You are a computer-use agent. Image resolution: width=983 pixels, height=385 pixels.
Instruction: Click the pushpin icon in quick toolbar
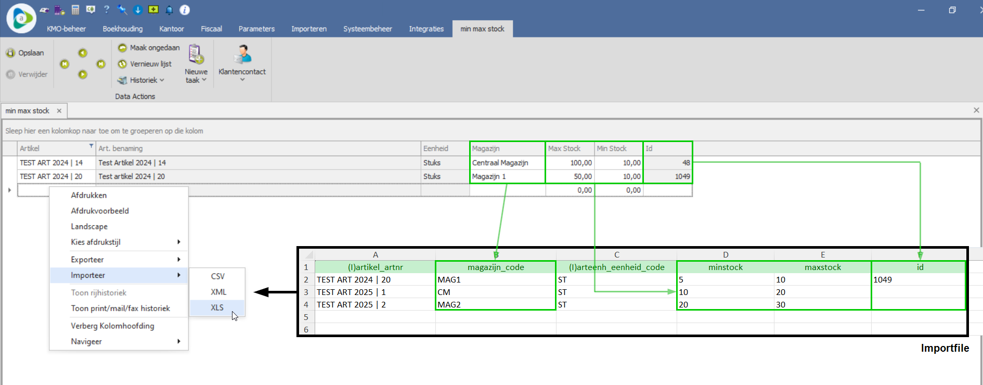click(122, 10)
